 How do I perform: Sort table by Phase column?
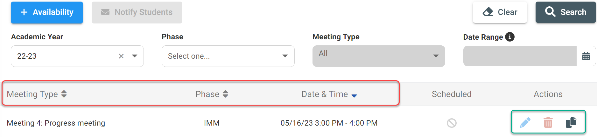coord(225,94)
